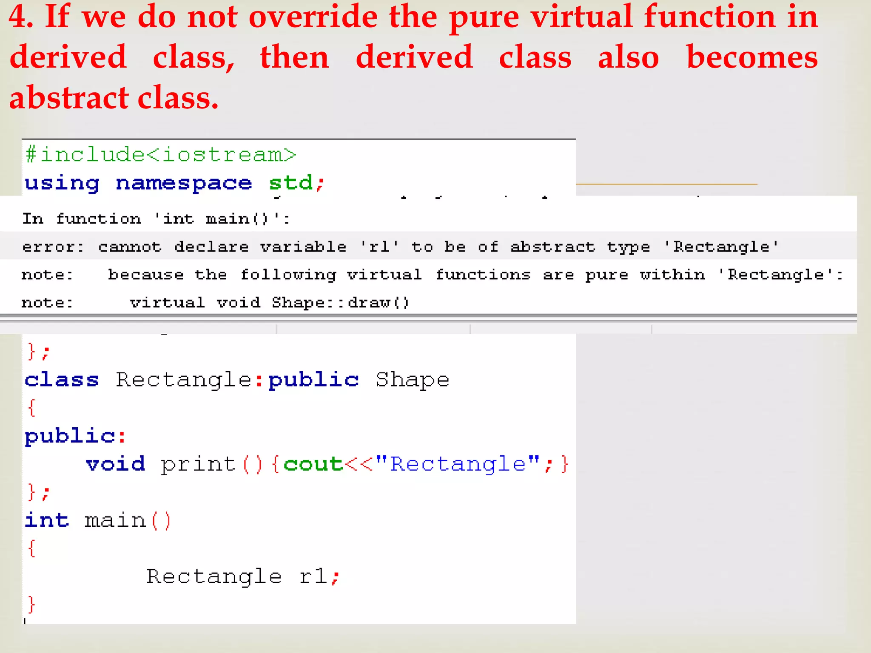Click the cout keyword in print function

313,464
